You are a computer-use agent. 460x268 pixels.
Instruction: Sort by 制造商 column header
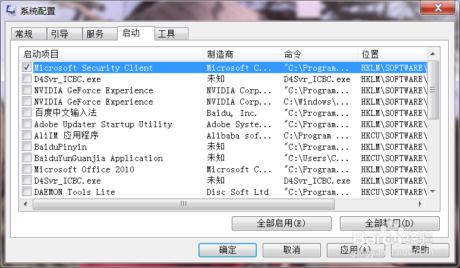click(x=242, y=54)
